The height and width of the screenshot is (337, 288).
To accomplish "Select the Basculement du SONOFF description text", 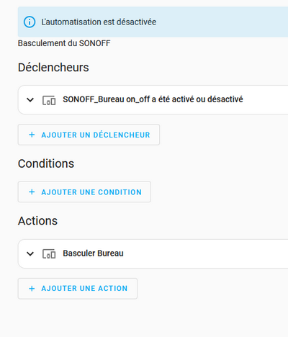I will [x=64, y=43].
